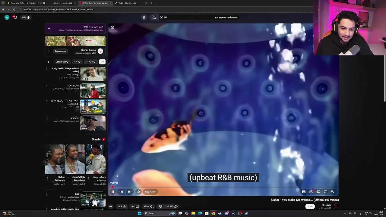Click the Create plus button

click(26, 17)
